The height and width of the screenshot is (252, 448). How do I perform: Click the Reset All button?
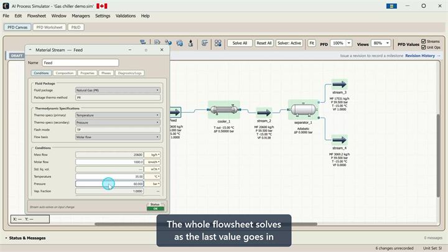tap(264, 43)
